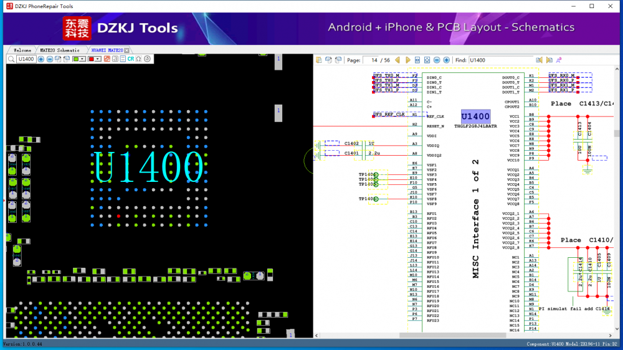This screenshot has height=350, width=623.
Task: Click the DZKJ Tools logo in banner
Action: [120, 28]
